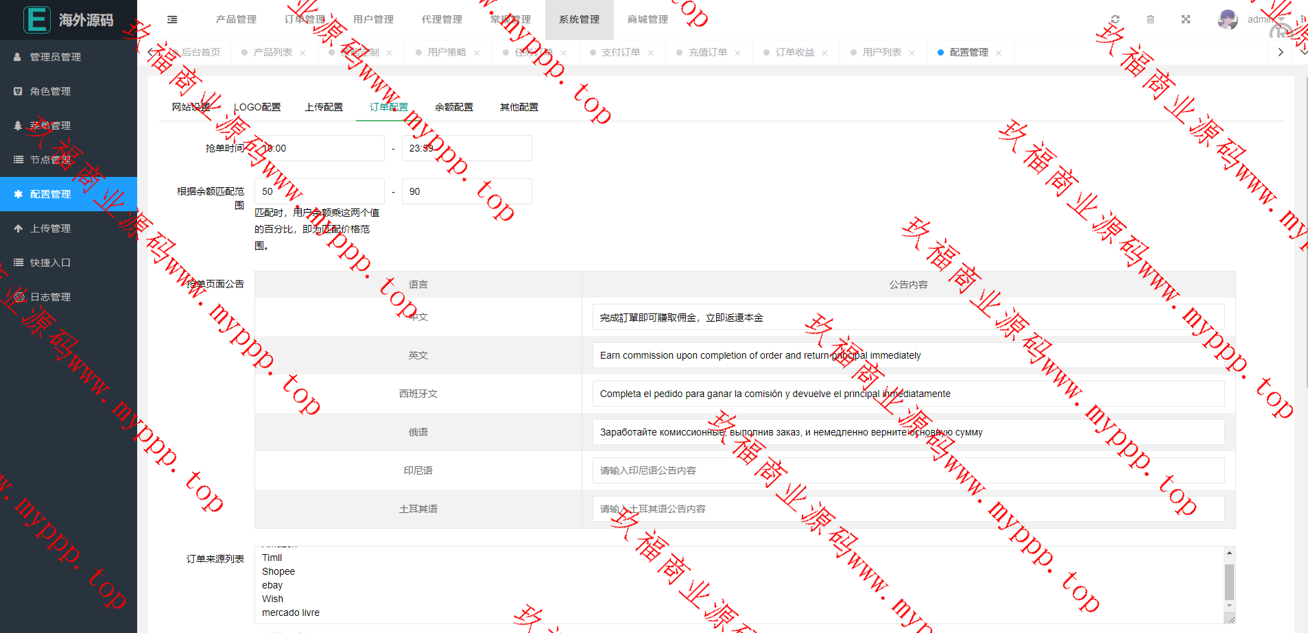The width and height of the screenshot is (1308, 633).
Task: Switch to the 其他配置 tab
Action: pyautogui.click(x=519, y=107)
